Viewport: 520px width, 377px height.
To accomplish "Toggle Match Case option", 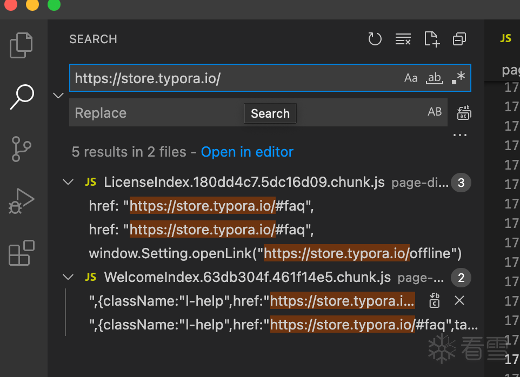I will click(411, 78).
